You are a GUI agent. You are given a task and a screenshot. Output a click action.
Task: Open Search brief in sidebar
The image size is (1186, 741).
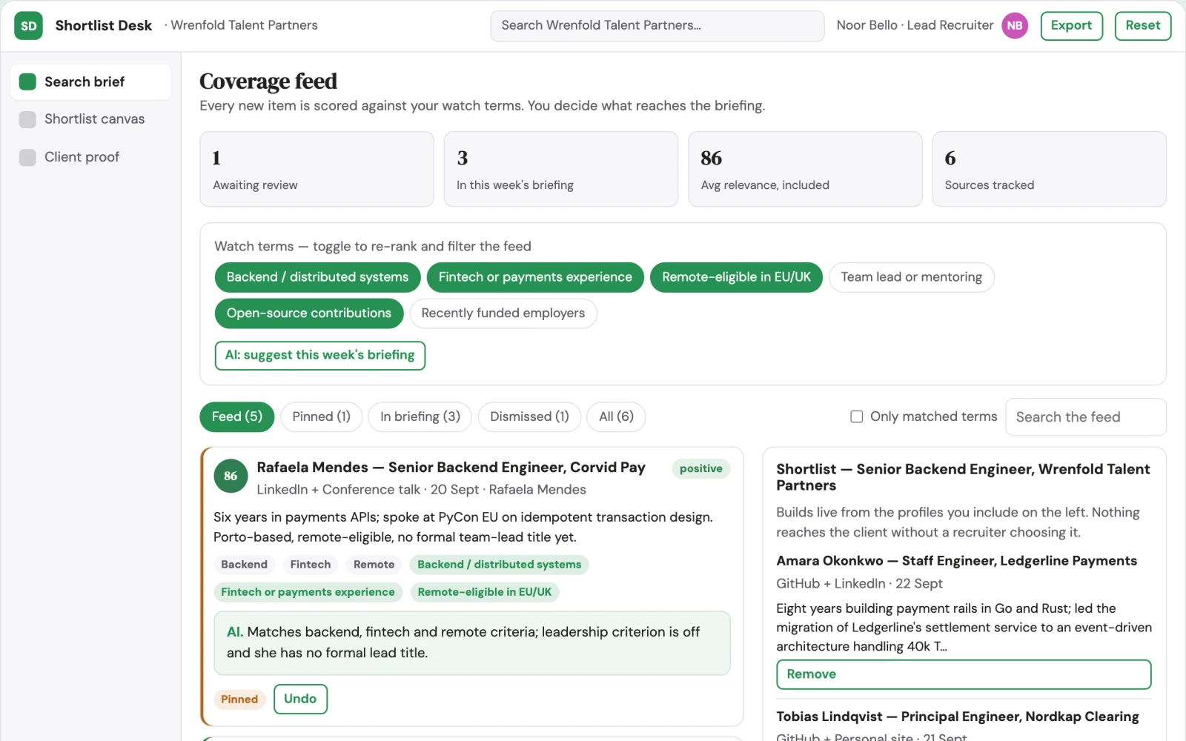tap(90, 82)
